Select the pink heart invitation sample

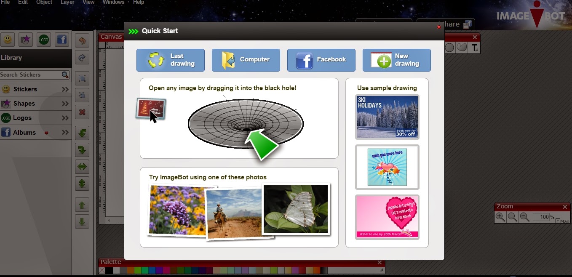[388, 217]
